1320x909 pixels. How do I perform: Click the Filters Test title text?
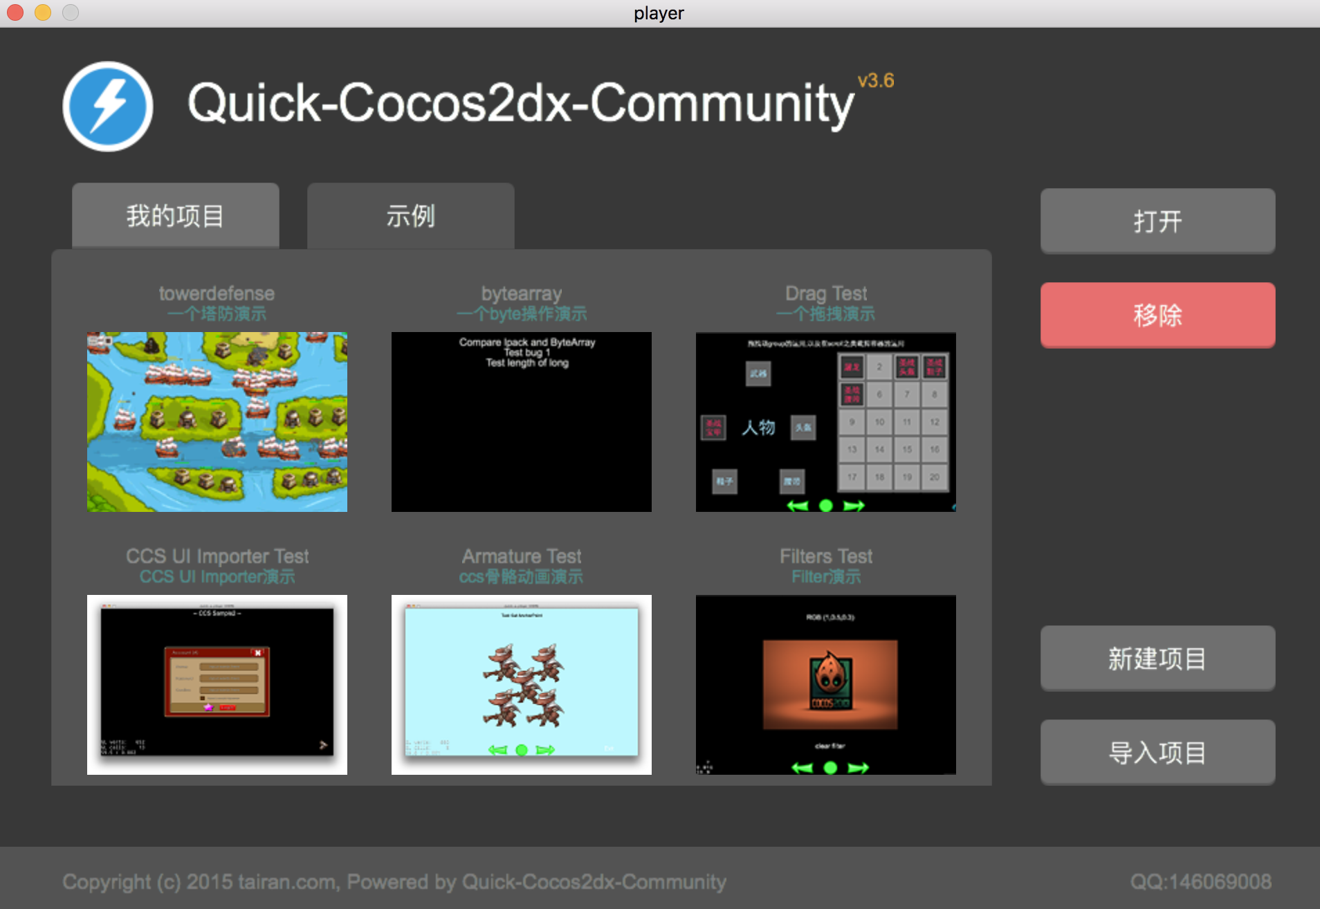[826, 556]
